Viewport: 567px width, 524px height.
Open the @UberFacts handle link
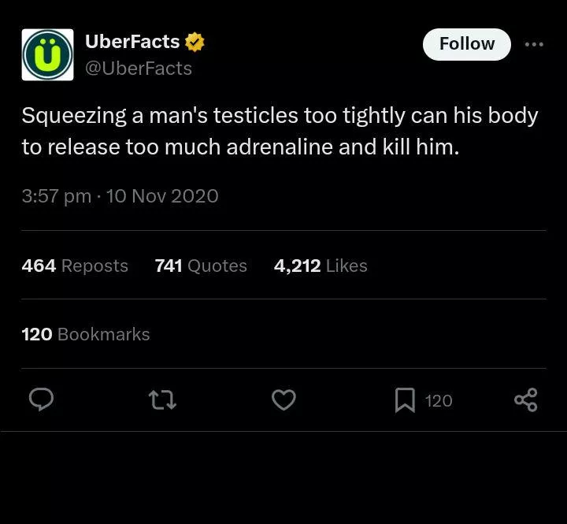pyautogui.click(x=138, y=69)
